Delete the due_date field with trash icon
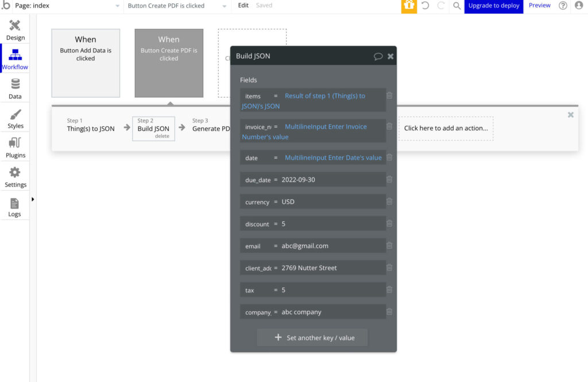 pyautogui.click(x=390, y=179)
